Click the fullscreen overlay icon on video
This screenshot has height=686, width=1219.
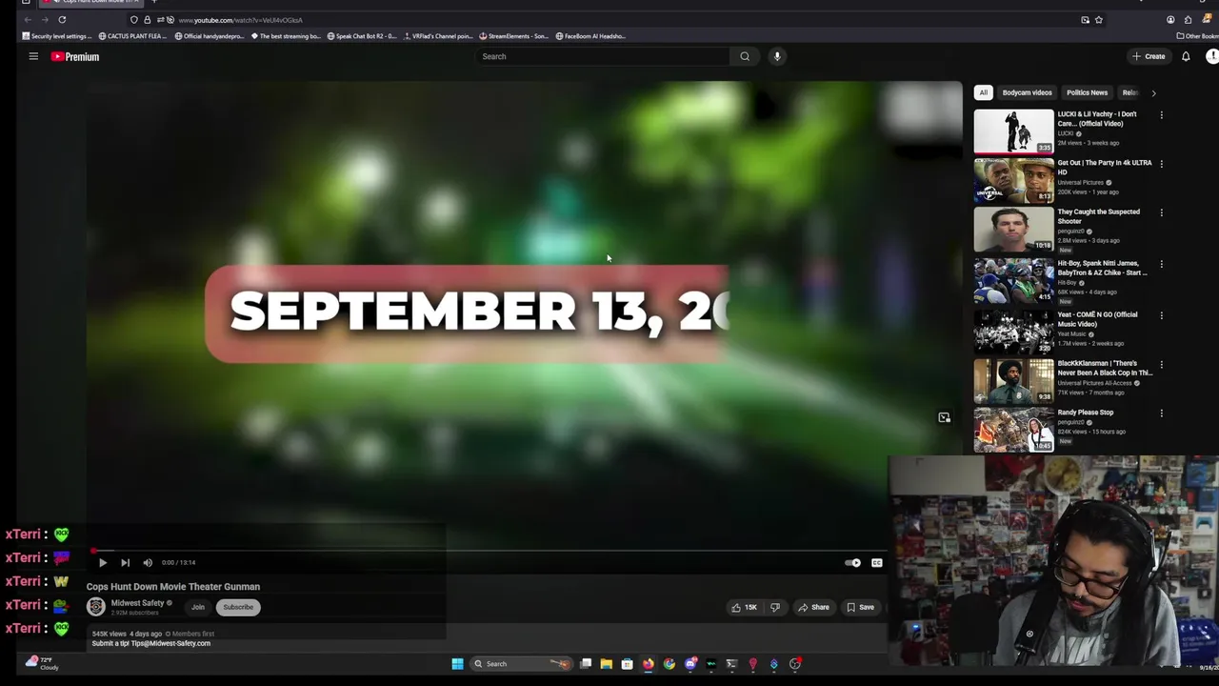[x=944, y=417]
